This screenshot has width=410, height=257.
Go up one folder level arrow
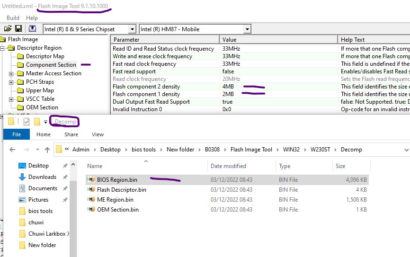47,150
